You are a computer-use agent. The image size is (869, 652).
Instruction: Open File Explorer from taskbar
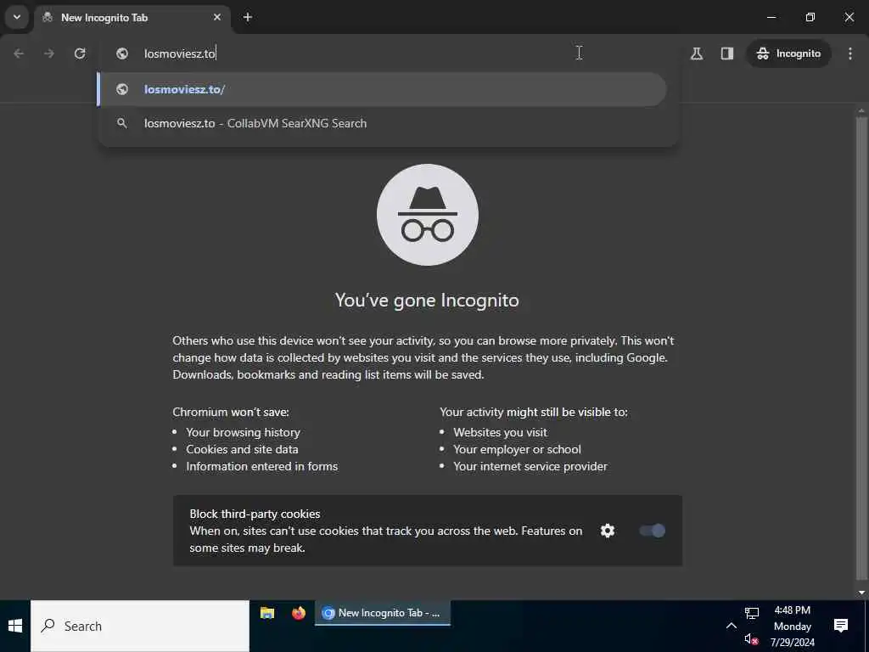pyautogui.click(x=267, y=613)
